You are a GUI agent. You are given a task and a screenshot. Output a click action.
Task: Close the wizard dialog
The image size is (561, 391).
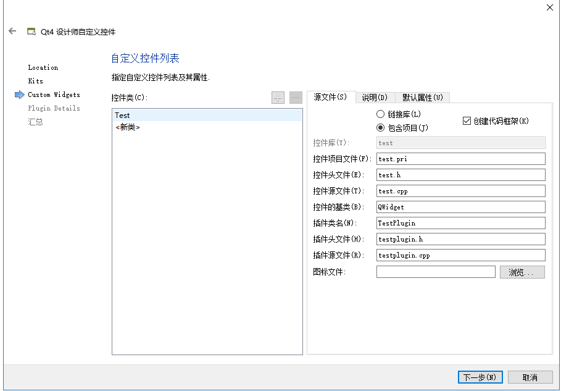click(x=550, y=7)
